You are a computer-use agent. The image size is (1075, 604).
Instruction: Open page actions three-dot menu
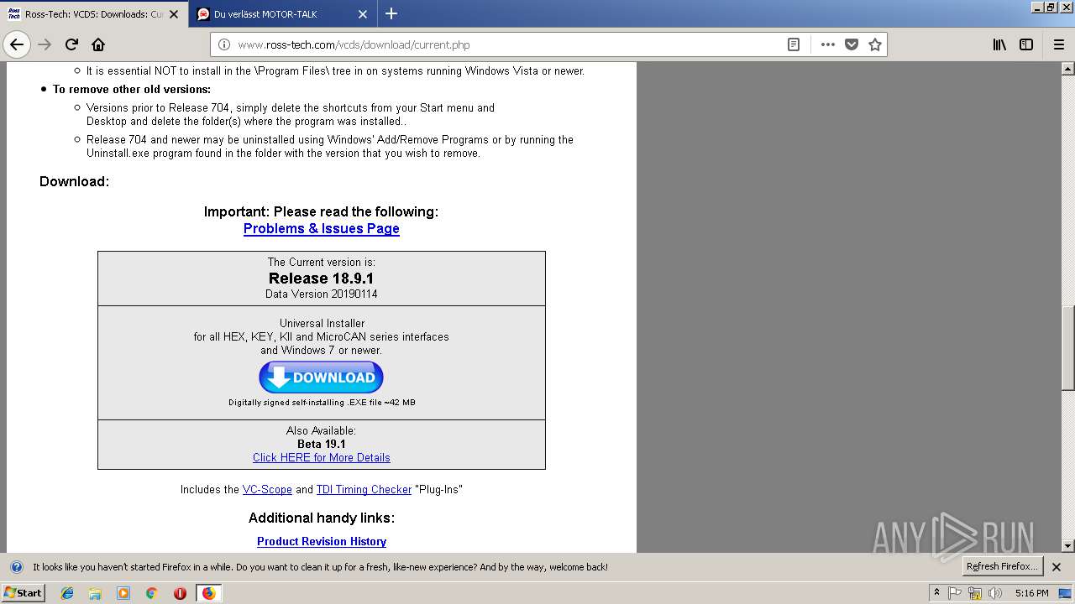click(828, 44)
